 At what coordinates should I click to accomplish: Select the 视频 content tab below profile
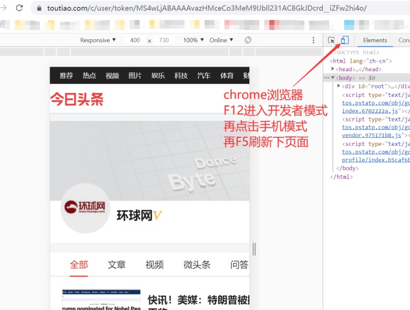click(154, 265)
